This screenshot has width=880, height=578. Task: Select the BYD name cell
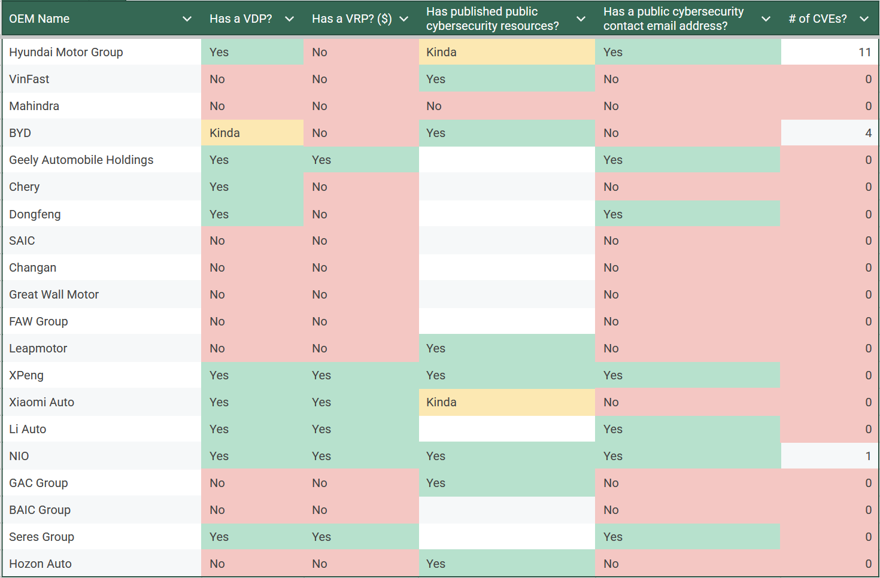tap(102, 133)
